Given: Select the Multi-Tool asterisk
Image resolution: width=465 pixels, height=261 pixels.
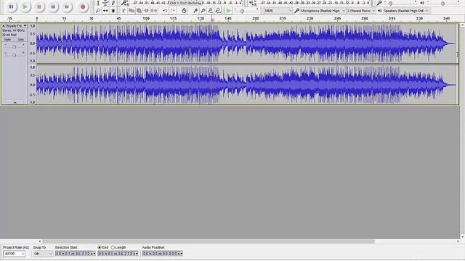Looking at the screenshot, I should point(113,11).
